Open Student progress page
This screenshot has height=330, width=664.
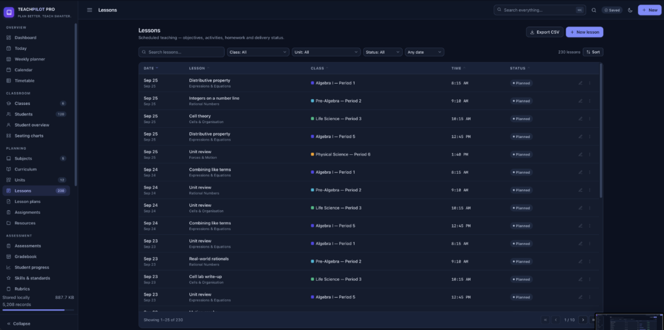tap(36, 267)
